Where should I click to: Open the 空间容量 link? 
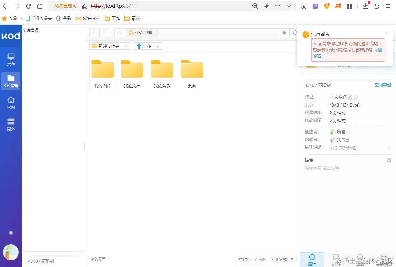point(383,85)
